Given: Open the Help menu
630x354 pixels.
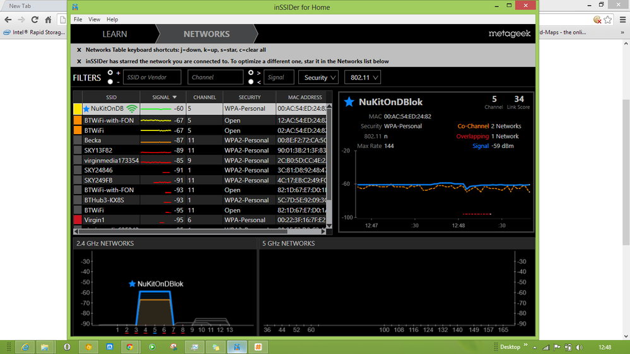Looking at the screenshot, I should 112,20.
